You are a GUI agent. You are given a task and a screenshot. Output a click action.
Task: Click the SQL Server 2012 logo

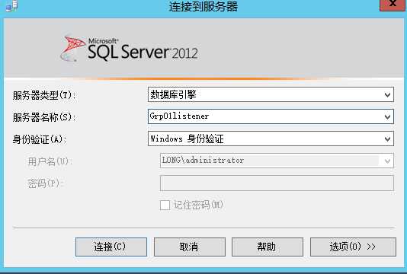point(129,49)
